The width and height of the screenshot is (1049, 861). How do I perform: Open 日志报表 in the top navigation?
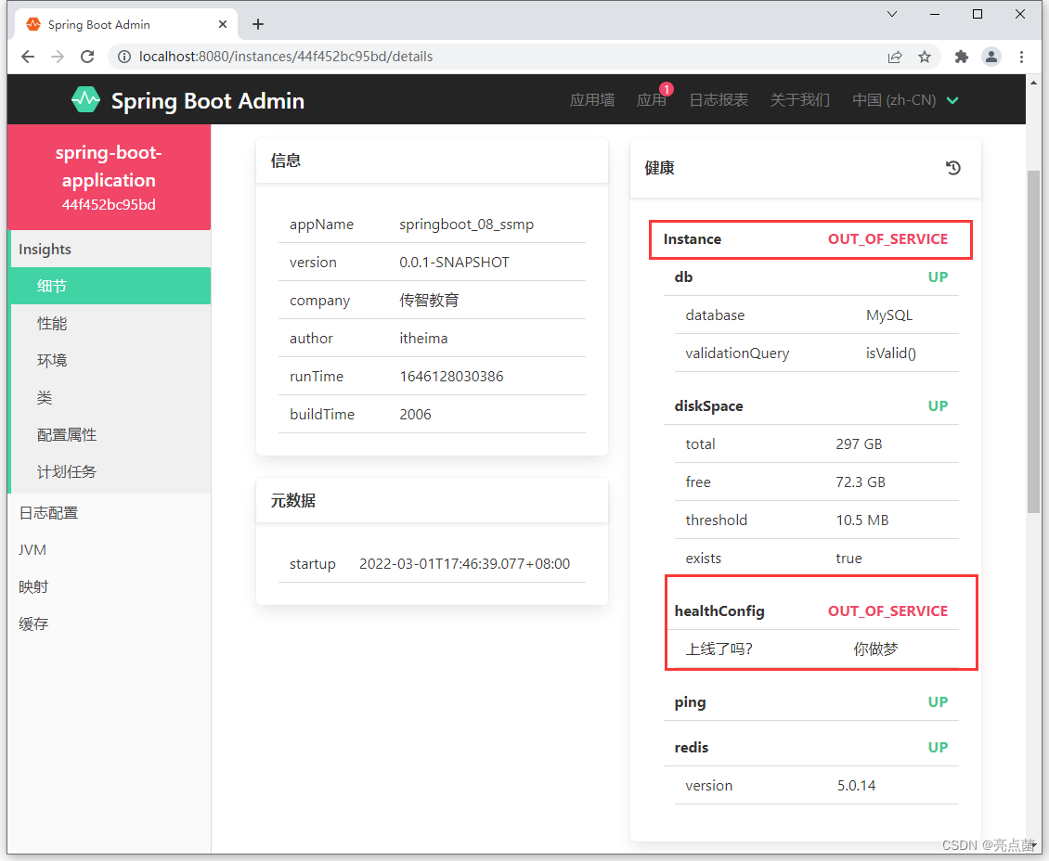pos(719,100)
